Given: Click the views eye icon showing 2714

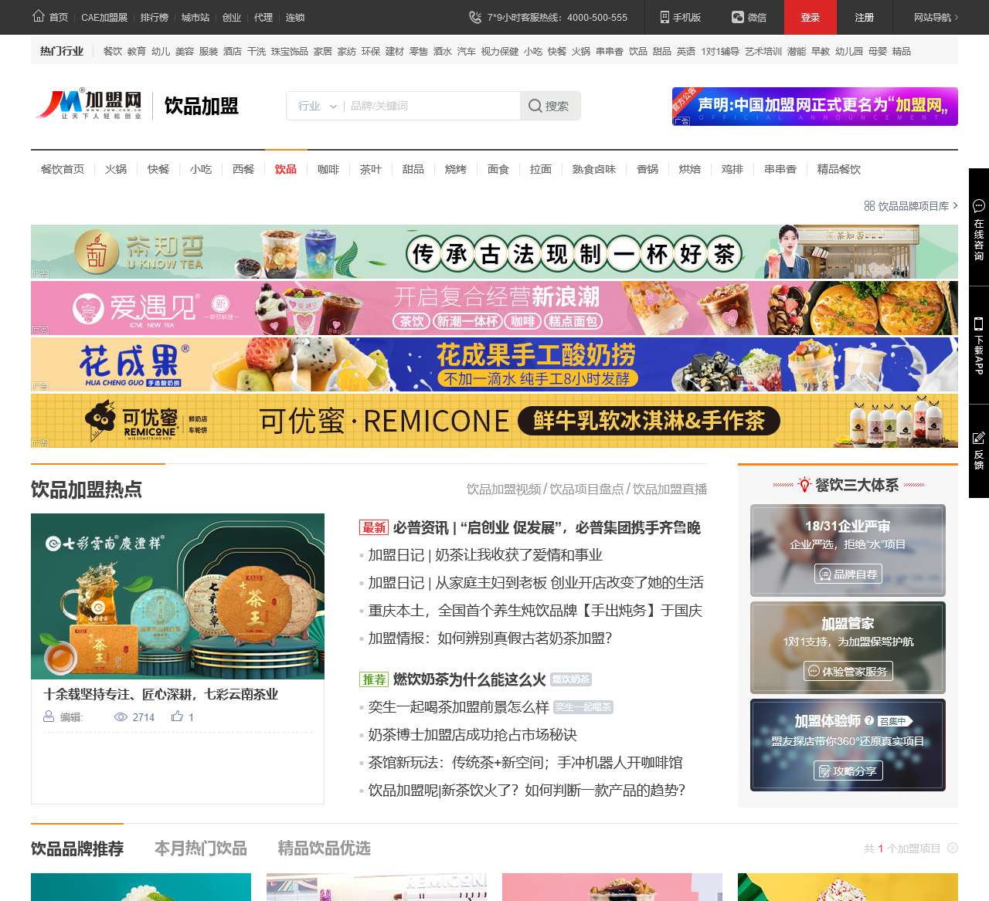Looking at the screenshot, I should (121, 717).
